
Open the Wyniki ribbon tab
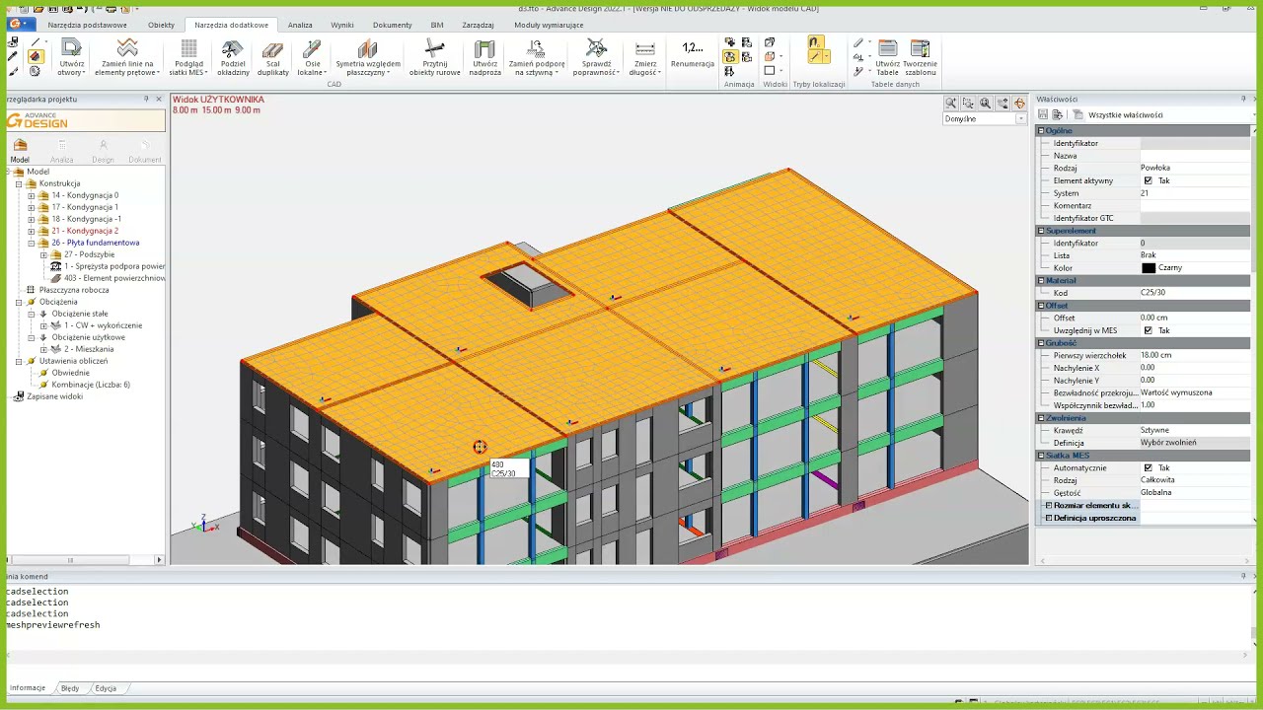(x=342, y=25)
